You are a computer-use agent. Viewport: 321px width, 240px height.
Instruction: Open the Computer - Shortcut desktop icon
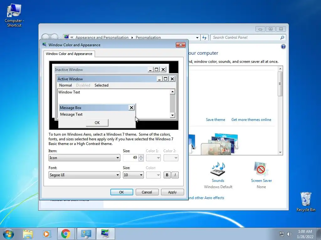[14, 15]
